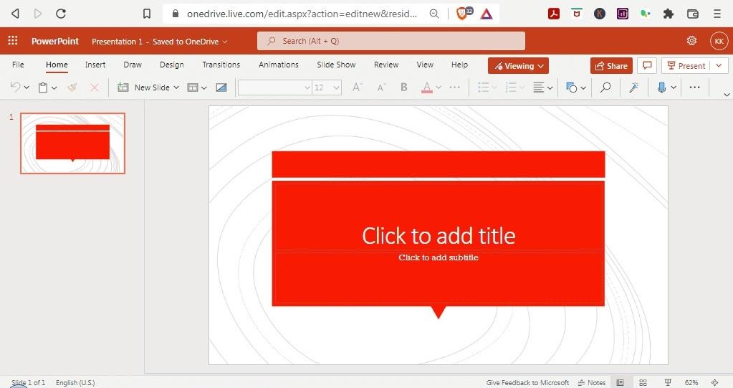Image resolution: width=733 pixels, height=388 pixels.
Task: Click the PowerPoint app name link
Action: coord(55,41)
